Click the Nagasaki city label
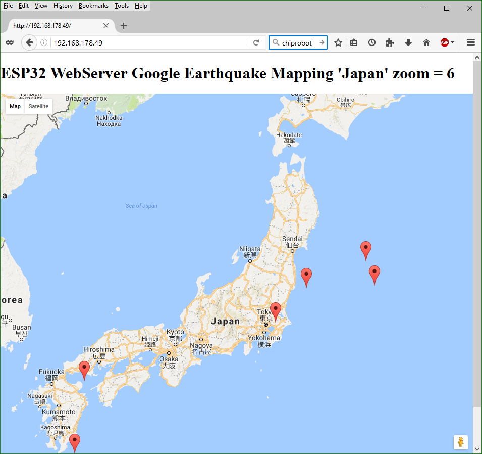Viewport: 482px width, 454px height. (x=40, y=398)
